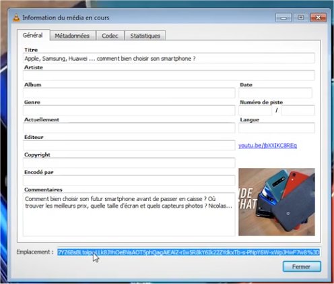Click inside the Commentaires text area
Image resolution: width=334 pixels, height=284 pixels.
pyautogui.click(x=129, y=215)
